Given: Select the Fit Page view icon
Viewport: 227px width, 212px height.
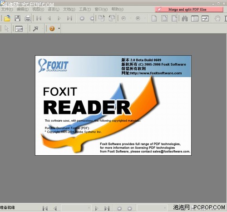Looking at the screenshot, I should click(164, 18).
